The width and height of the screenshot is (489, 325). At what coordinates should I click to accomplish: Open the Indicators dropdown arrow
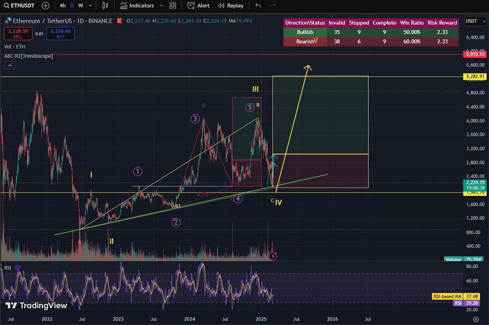pyautogui.click(x=161, y=6)
